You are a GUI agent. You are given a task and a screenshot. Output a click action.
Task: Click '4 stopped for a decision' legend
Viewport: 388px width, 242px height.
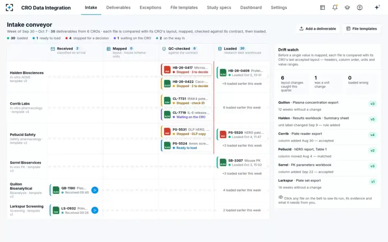tap(87, 38)
